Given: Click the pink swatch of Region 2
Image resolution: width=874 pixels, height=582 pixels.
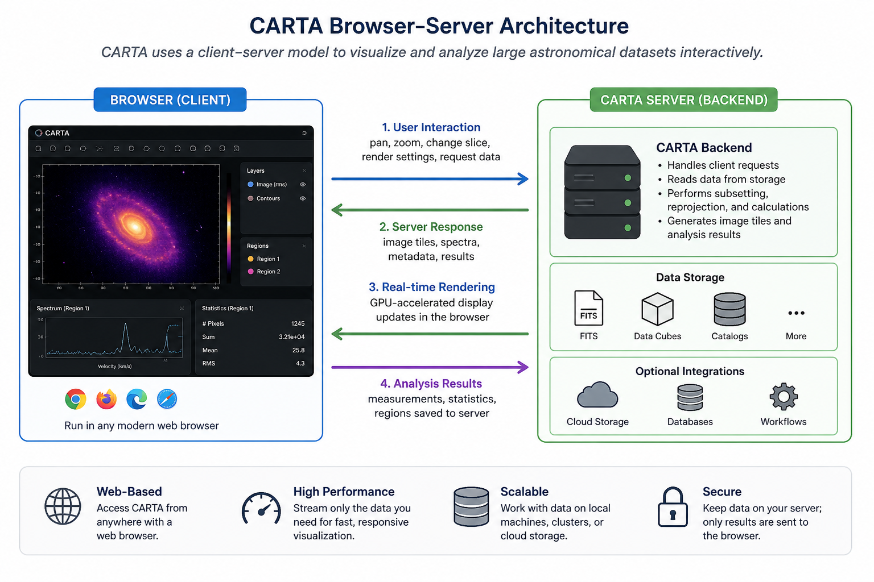Looking at the screenshot, I should pos(250,272).
